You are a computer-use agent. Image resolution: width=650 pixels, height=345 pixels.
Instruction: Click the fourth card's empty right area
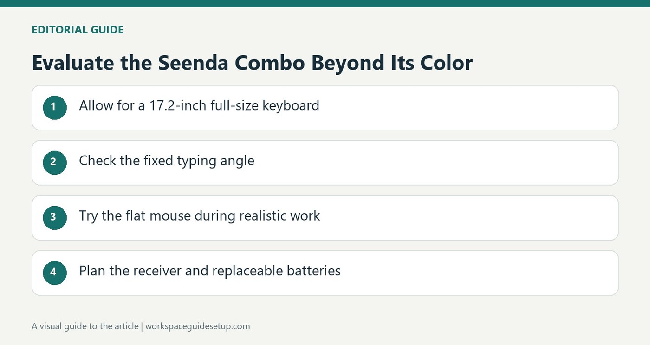(481, 273)
